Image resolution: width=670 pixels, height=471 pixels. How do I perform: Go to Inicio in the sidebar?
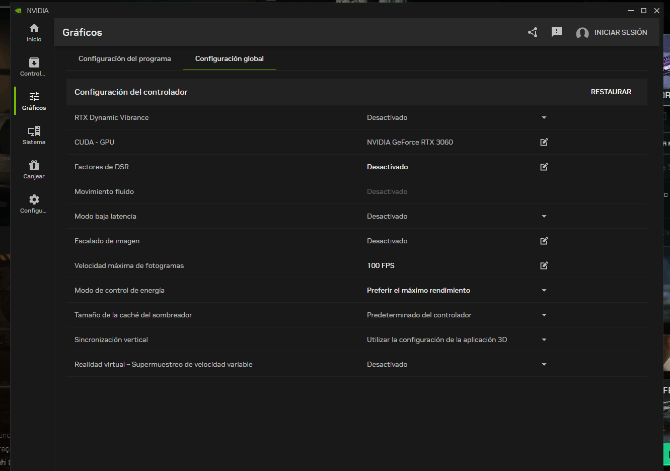[34, 33]
